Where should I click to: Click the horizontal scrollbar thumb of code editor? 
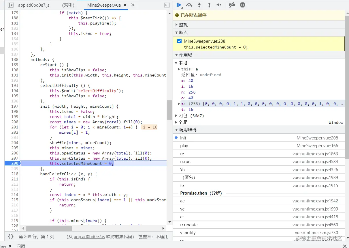point(49,228)
